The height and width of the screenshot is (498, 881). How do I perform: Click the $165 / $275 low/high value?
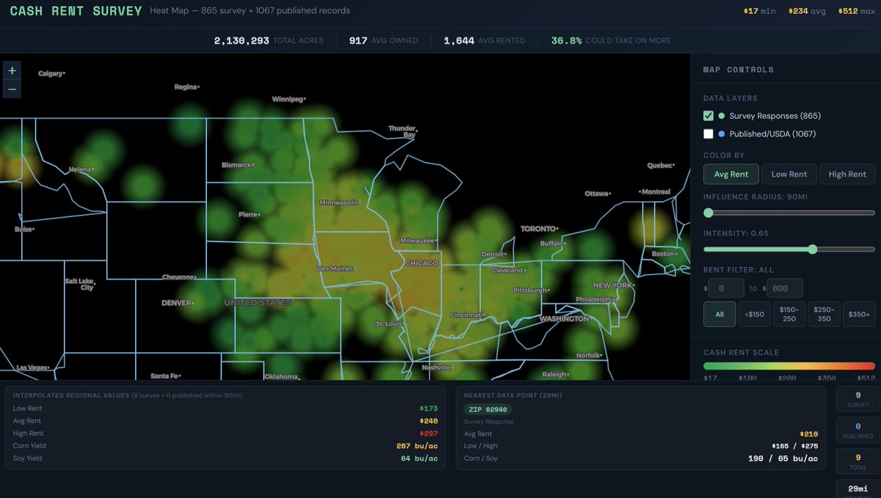pyautogui.click(x=794, y=446)
